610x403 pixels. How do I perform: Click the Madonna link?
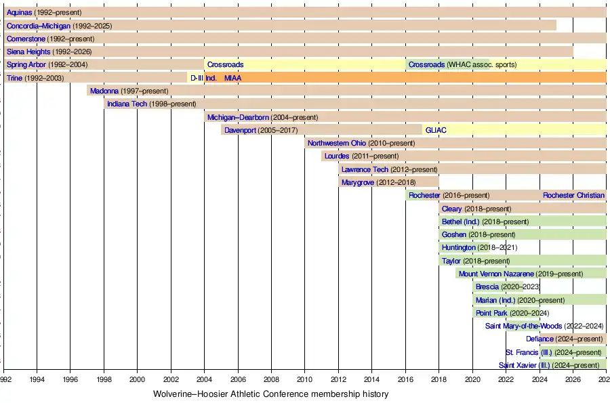tap(104, 91)
